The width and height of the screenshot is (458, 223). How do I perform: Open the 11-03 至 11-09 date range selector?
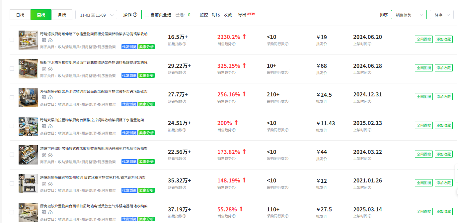click(96, 15)
